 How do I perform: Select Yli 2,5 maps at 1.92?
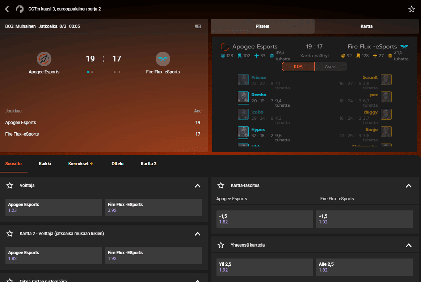[x=265, y=267]
